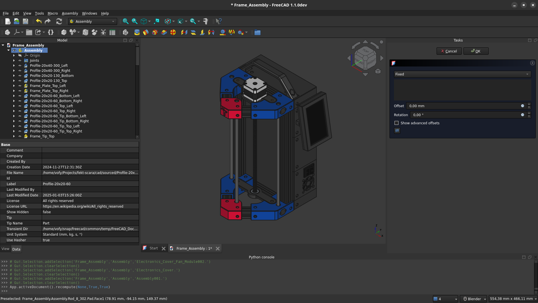Activate the What's This help pointer

[x=219, y=21]
